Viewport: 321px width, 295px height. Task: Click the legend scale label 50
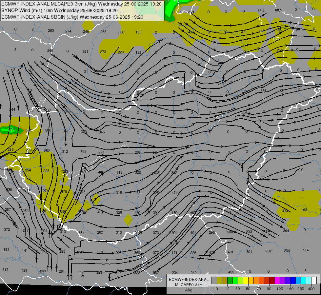tap(248, 289)
